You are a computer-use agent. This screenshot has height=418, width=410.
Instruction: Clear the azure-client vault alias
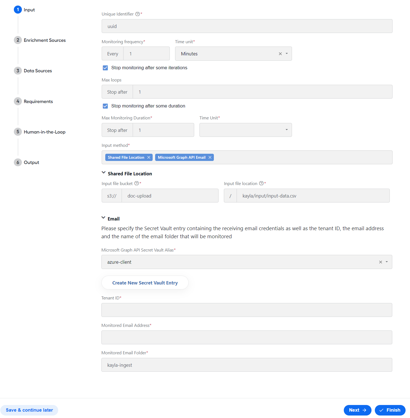[x=381, y=262]
